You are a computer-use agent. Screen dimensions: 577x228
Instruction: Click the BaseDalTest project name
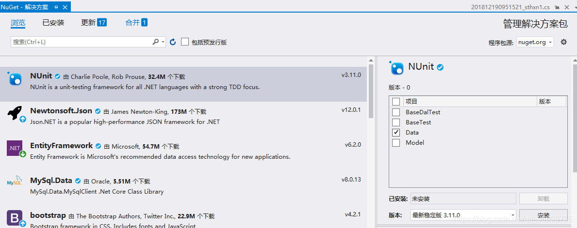point(423,112)
